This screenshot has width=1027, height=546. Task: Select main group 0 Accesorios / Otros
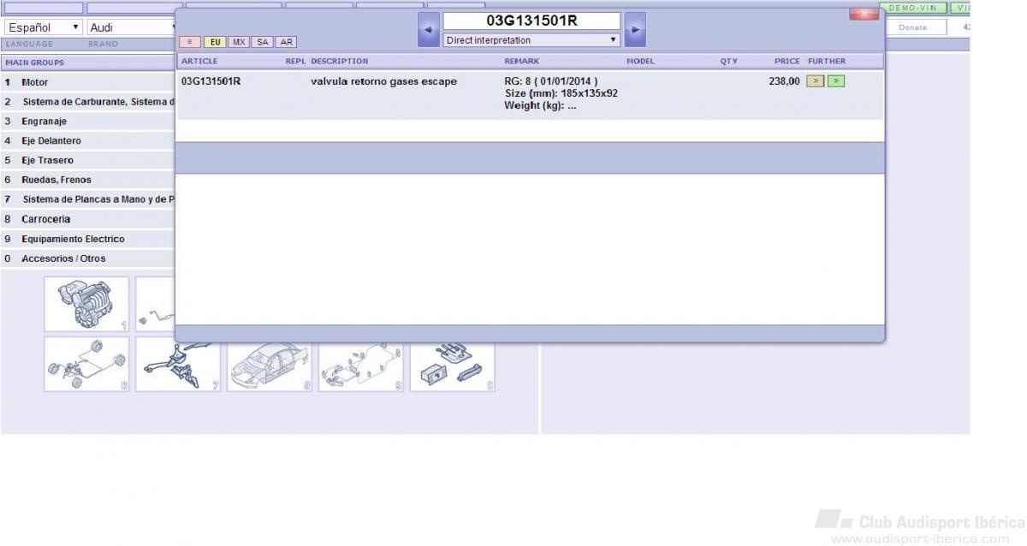(x=88, y=258)
